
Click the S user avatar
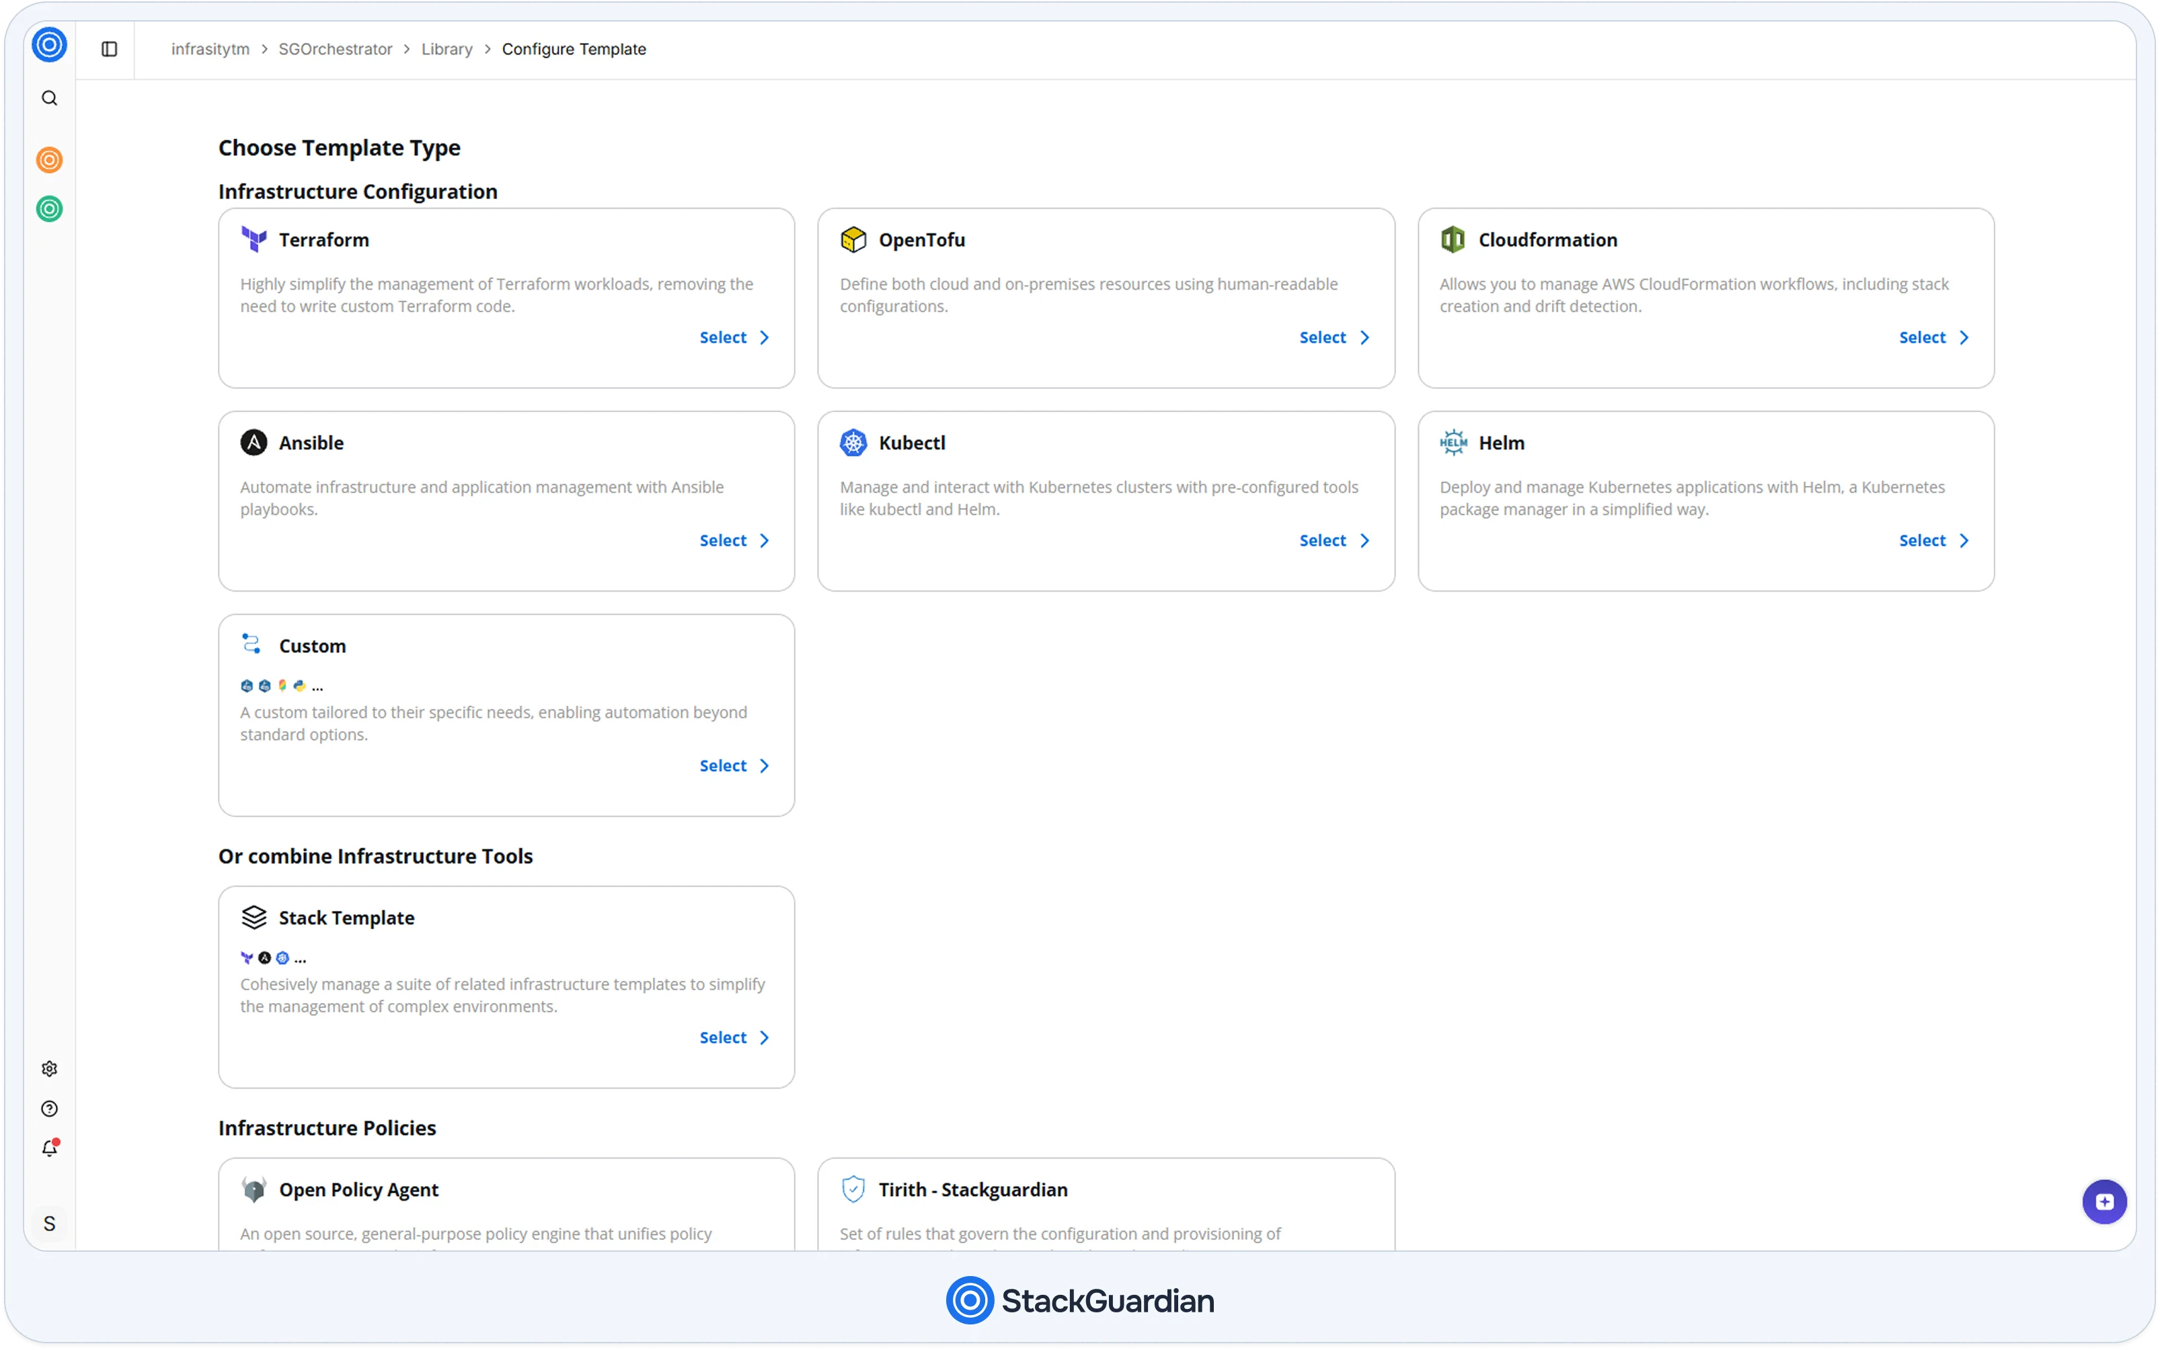coord(49,1224)
